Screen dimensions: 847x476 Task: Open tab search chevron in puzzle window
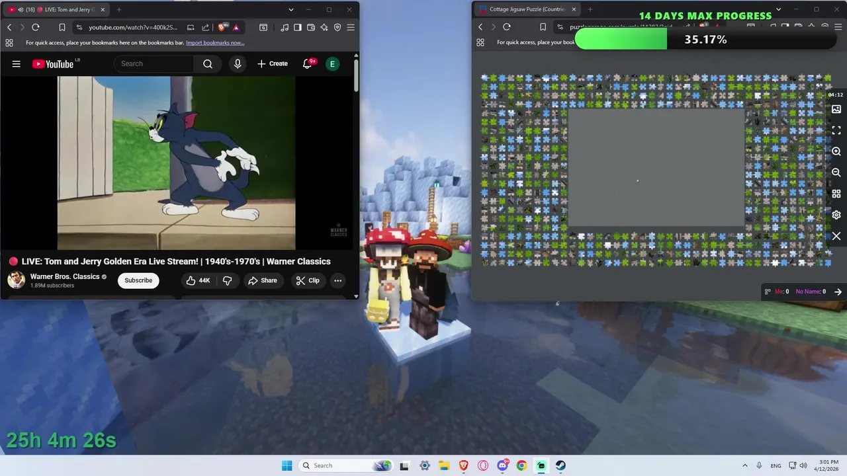[778, 9]
